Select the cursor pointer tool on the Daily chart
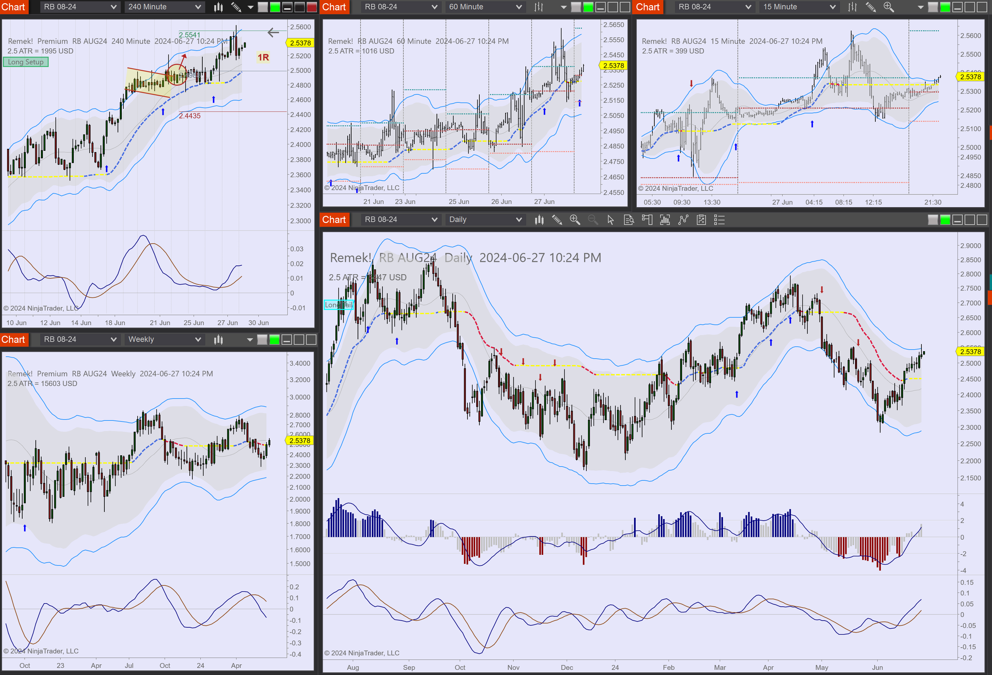 611,219
